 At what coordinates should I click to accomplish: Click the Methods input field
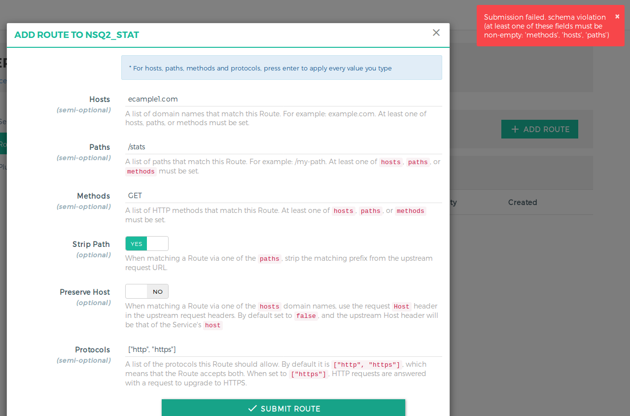[283, 195]
